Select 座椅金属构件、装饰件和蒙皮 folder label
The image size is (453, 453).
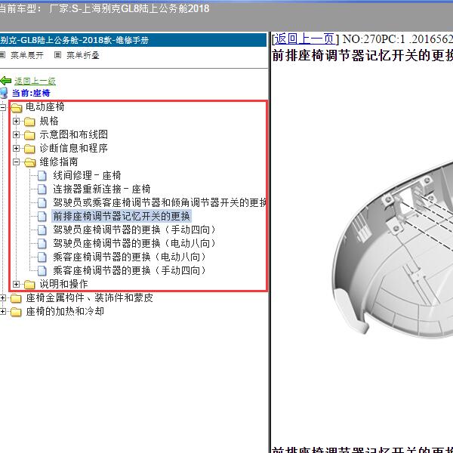tap(90, 297)
